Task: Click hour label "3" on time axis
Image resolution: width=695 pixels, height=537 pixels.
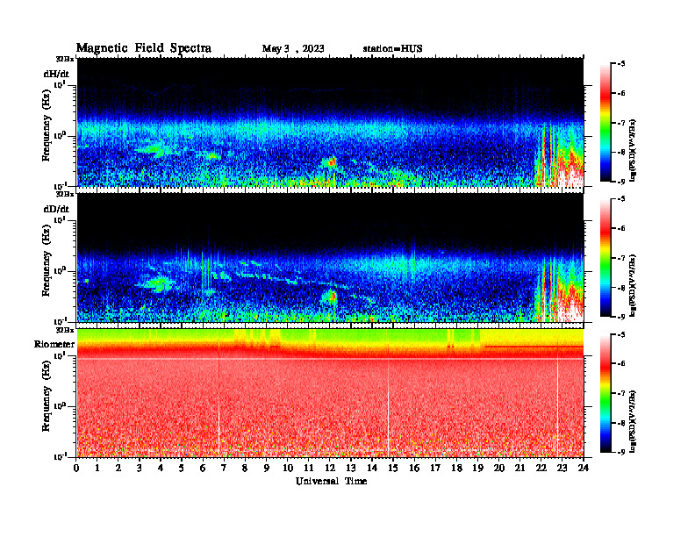Action: [140, 468]
